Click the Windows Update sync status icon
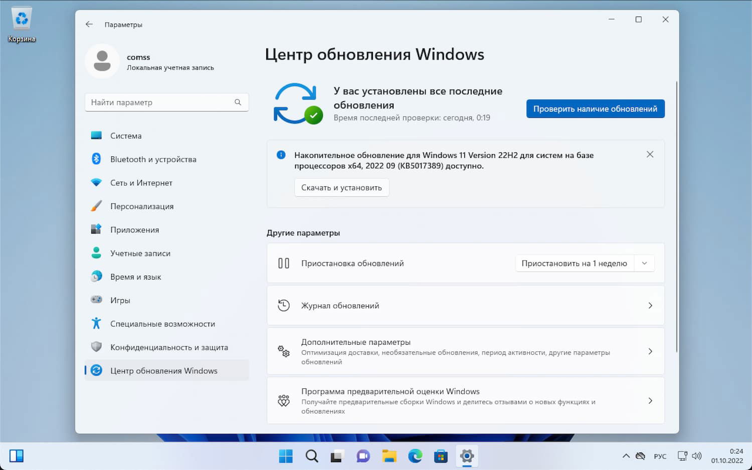 [298, 104]
